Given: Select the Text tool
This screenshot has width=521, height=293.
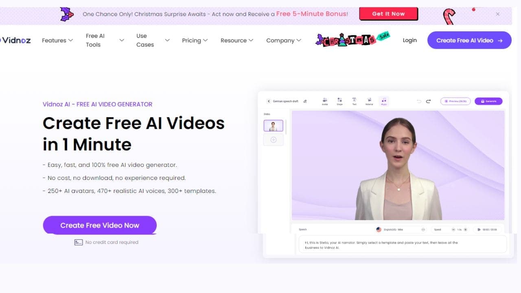Looking at the screenshot, I should 354,101.
